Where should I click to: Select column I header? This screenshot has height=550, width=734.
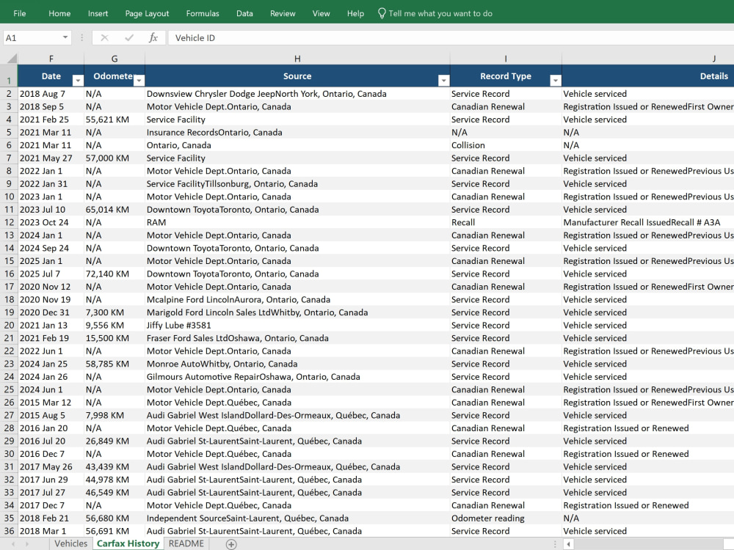[x=506, y=59]
